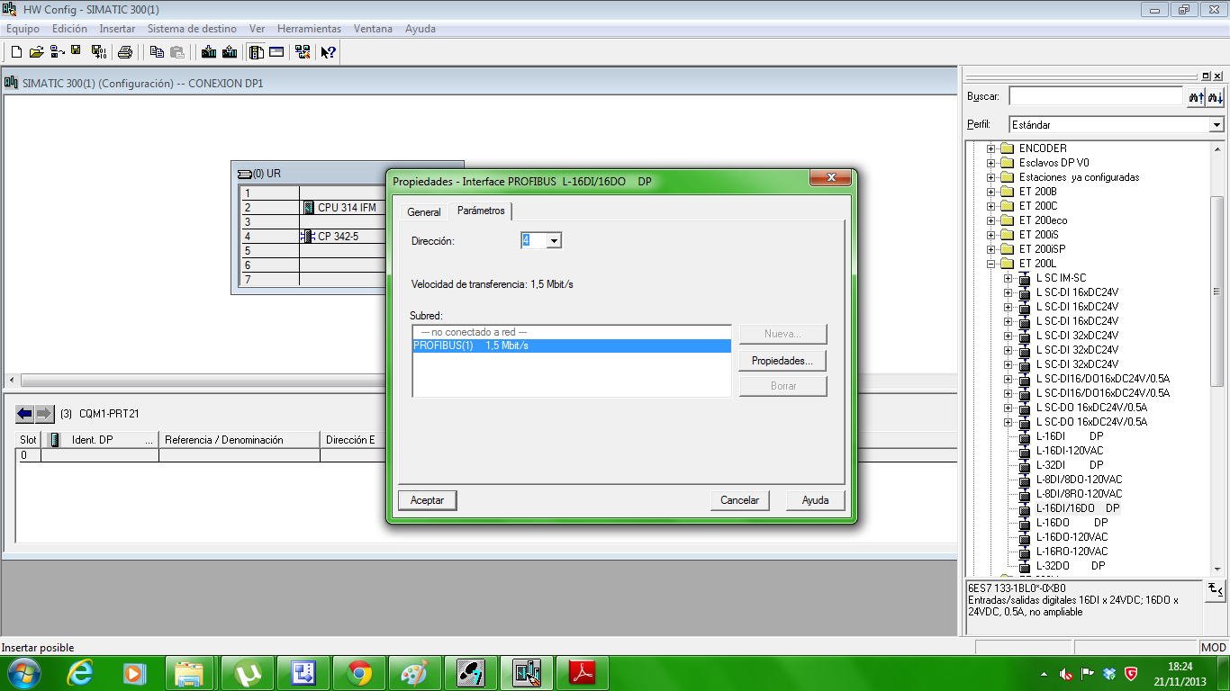Click the back arrow above slot table
The width and height of the screenshot is (1230, 691).
(x=24, y=414)
